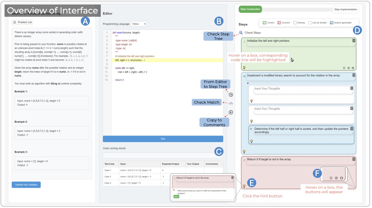This screenshot has height=208, width=372.
Task: Click the first 'Input Your Thoughts' text field
Action: coord(304,90)
